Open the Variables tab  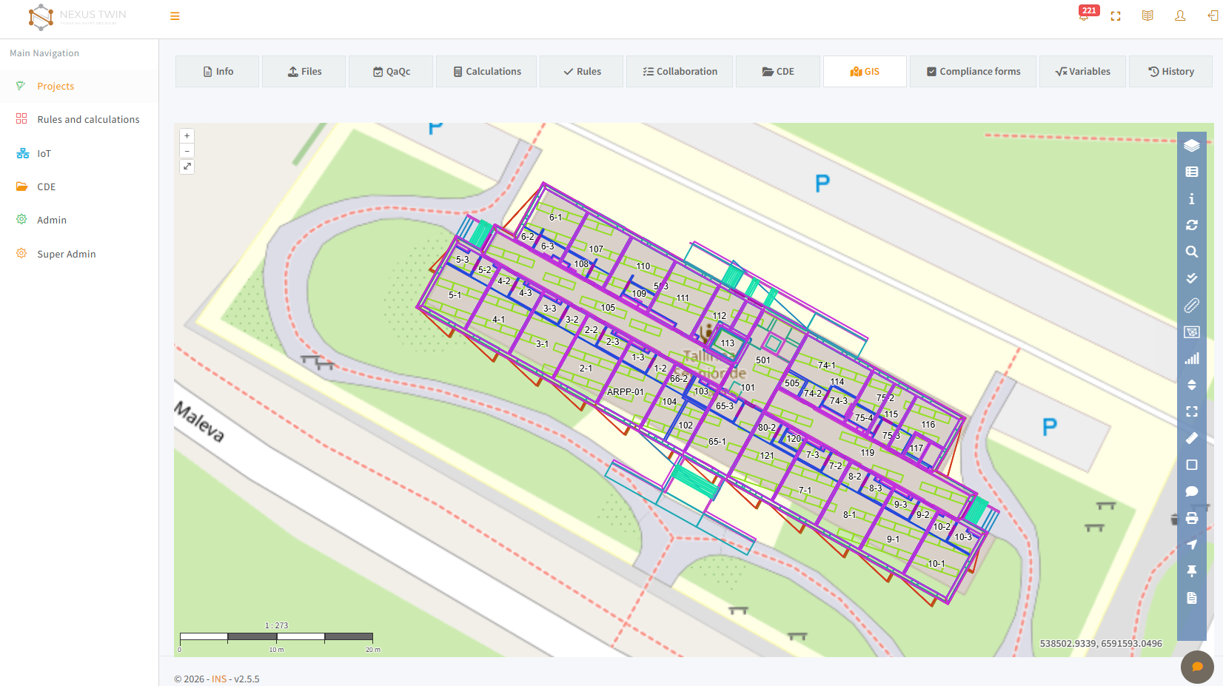point(1082,72)
